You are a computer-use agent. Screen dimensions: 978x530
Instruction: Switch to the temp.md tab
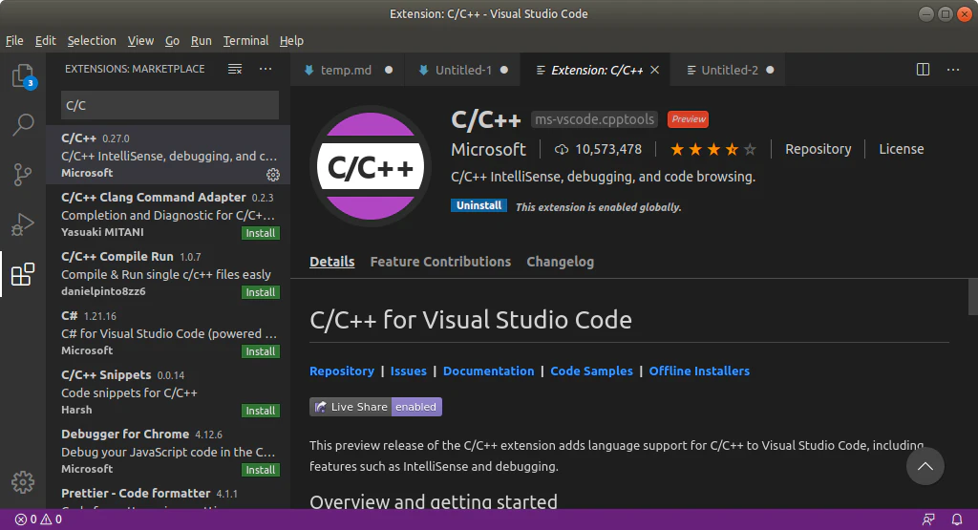[348, 70]
